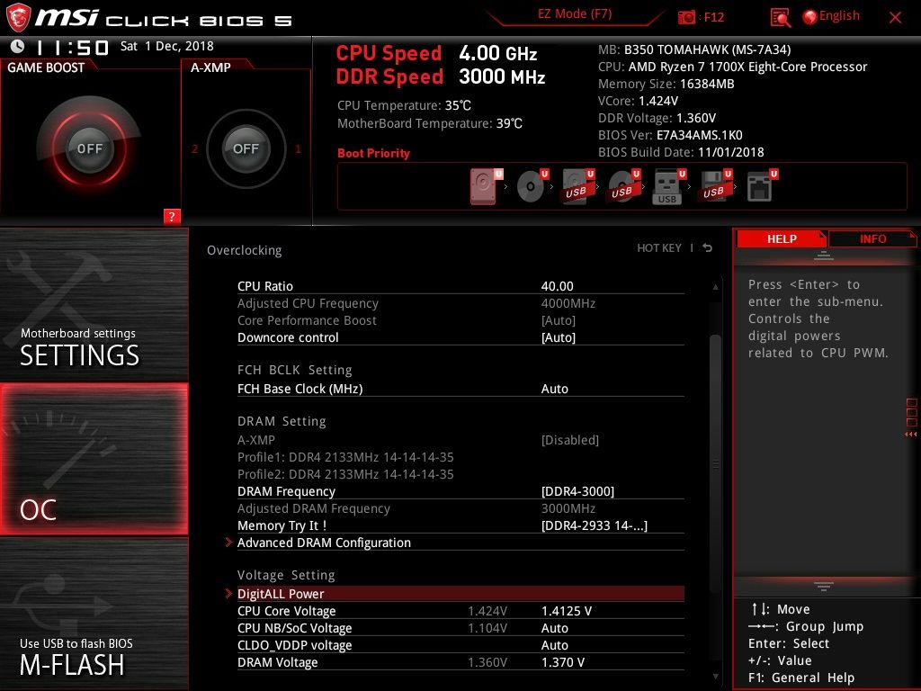921x691 pixels.
Task: Open DRAM Frequency [DDR4-3000] dropdown
Action: click(x=577, y=491)
